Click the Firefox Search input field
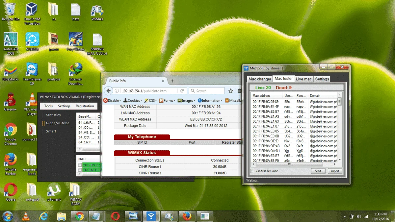395x222 pixels. click(x=206, y=91)
